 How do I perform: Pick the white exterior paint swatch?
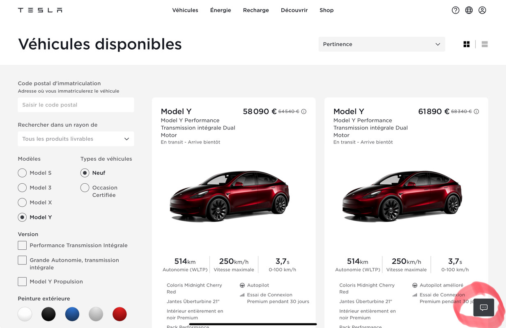25,314
